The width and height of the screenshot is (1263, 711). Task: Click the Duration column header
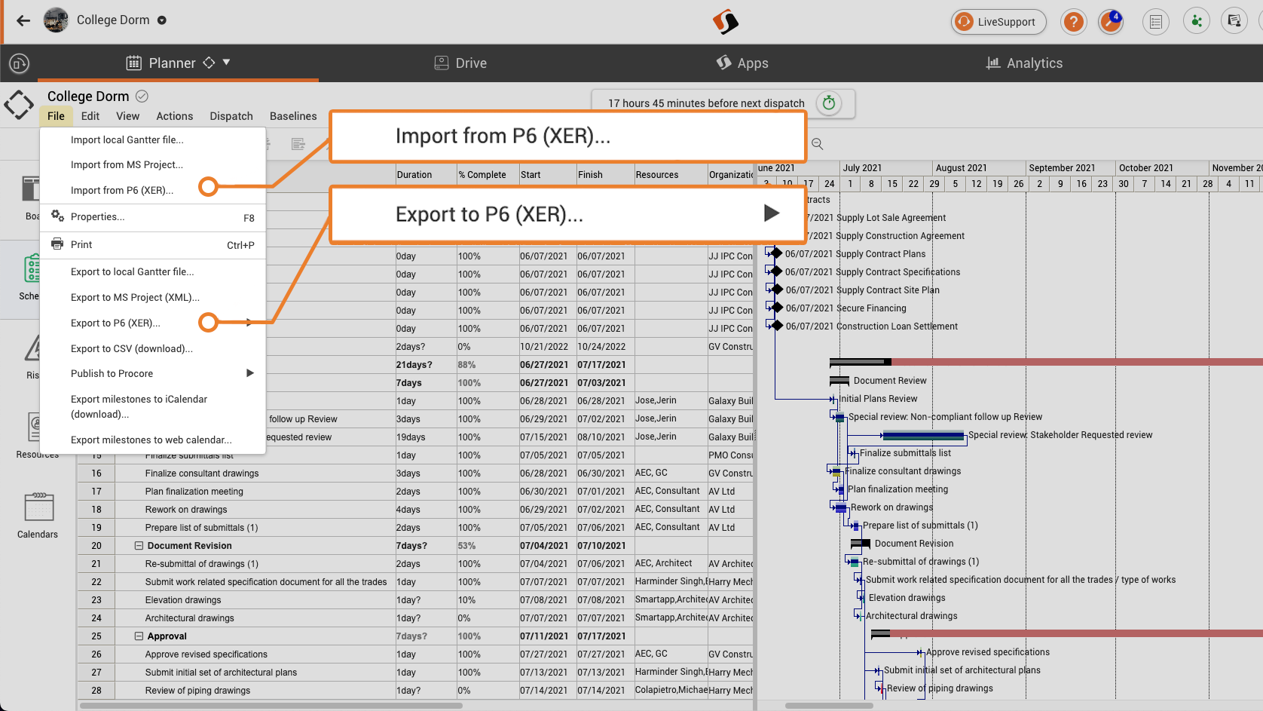(x=426, y=175)
